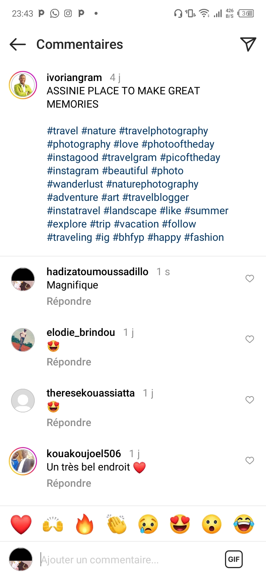
Task: Add the raised hands emoji
Action: click(53, 524)
